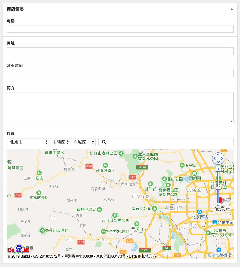Click the 电话 input field

[120, 29]
